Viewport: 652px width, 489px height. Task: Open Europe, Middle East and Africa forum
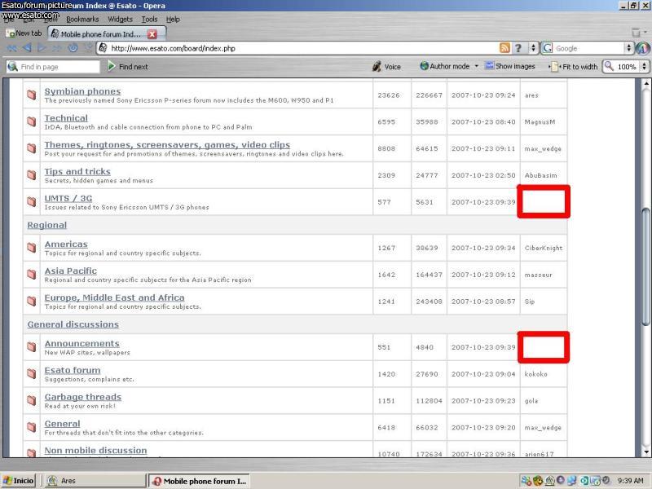(x=114, y=297)
